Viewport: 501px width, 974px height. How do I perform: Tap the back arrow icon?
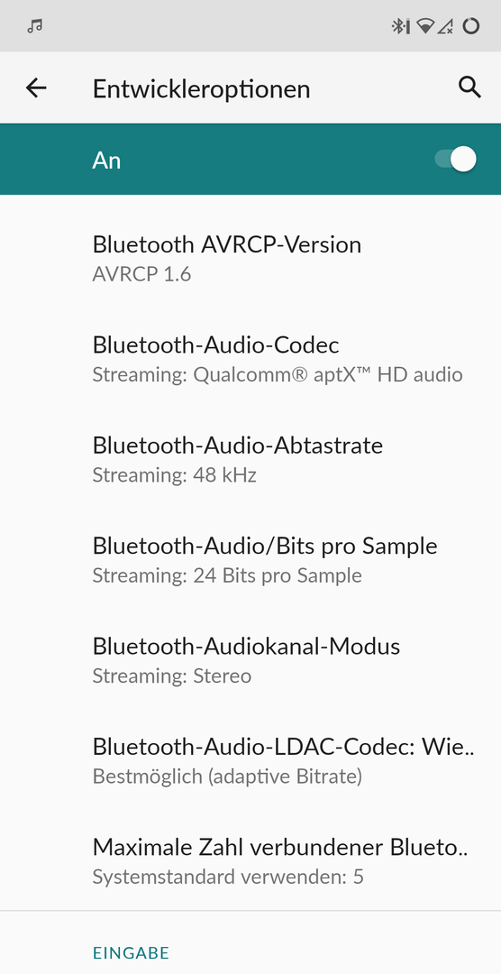(36, 88)
